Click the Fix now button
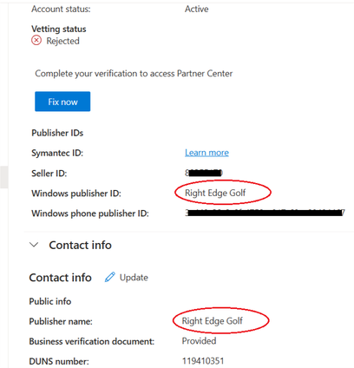 click(x=62, y=102)
